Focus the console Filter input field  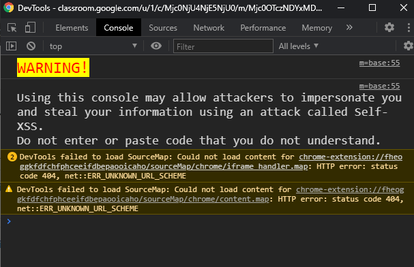(x=223, y=46)
